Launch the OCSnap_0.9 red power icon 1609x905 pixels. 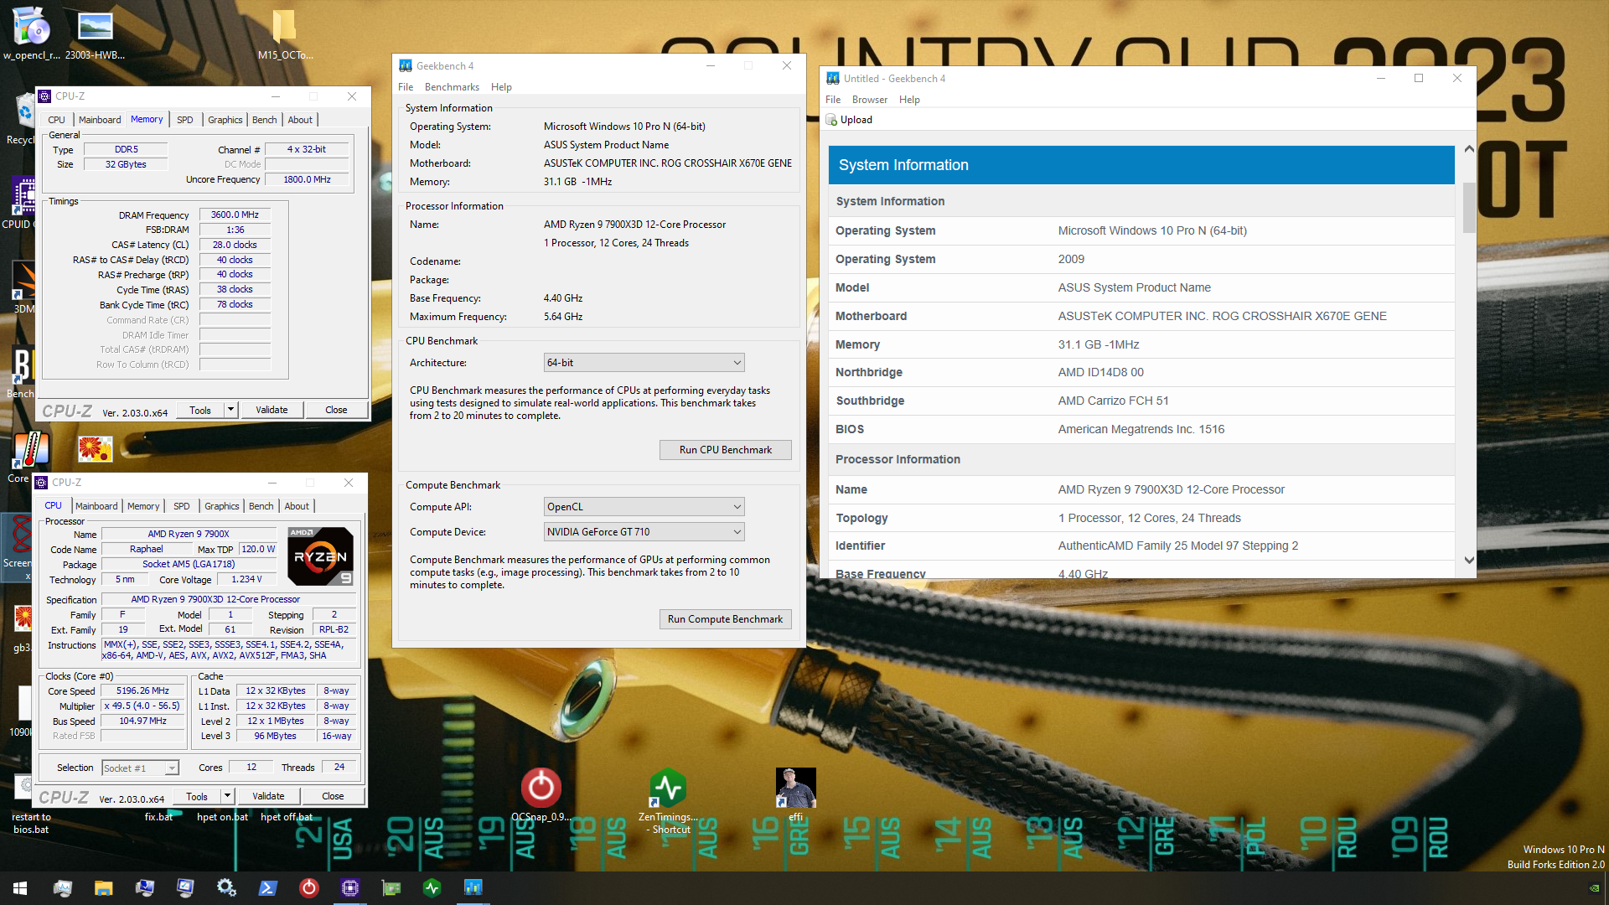point(541,787)
